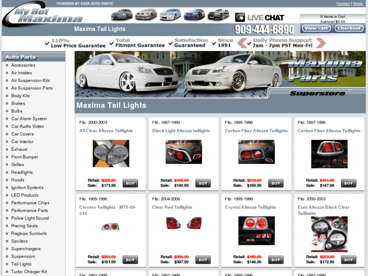Open Grilles category
Viewport: 368px width, 276px height.
coord(18,165)
